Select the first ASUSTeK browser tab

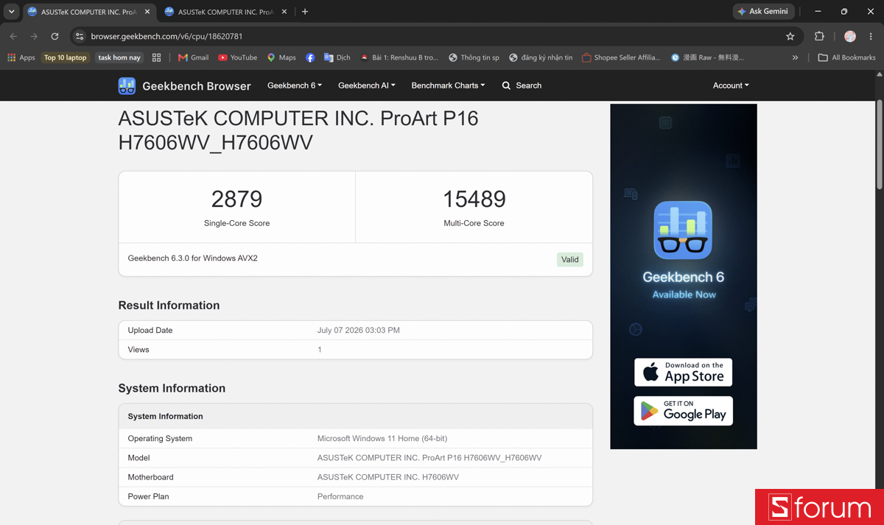[88, 12]
